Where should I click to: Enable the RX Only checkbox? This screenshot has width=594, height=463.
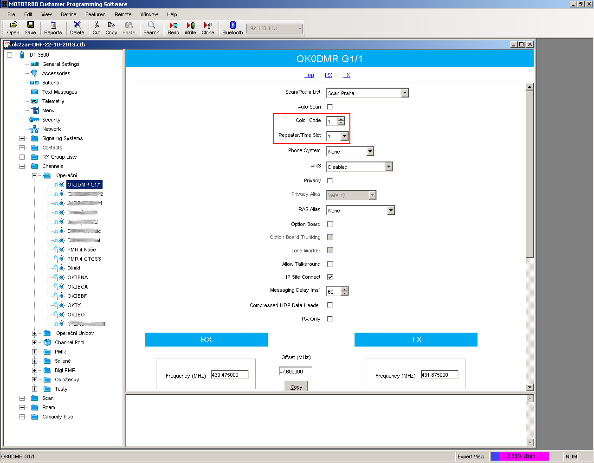tap(330, 319)
